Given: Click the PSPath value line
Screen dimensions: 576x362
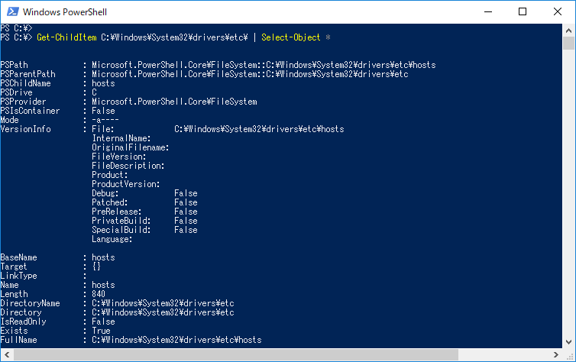Looking at the screenshot, I should tap(263, 65).
